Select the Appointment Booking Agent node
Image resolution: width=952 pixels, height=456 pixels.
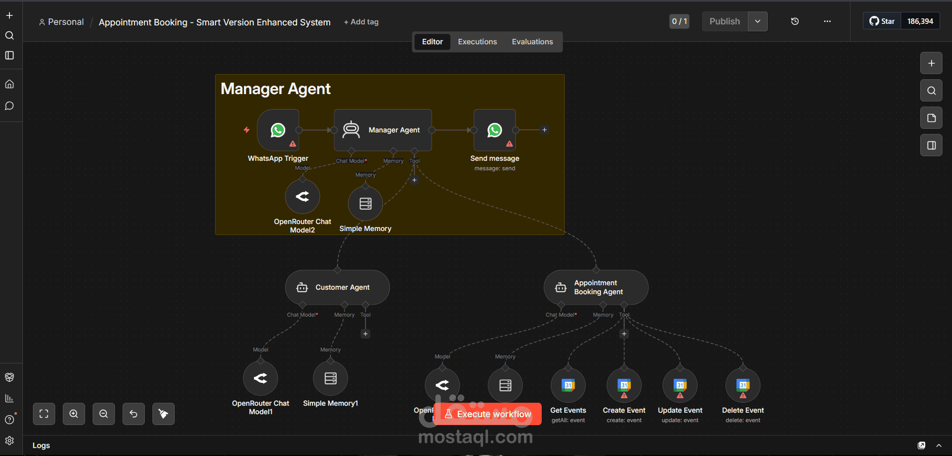(x=596, y=287)
